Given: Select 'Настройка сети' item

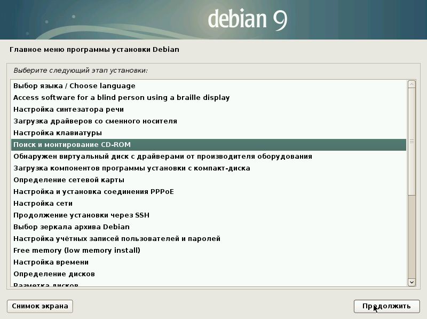Looking at the screenshot, I should coord(209,204).
